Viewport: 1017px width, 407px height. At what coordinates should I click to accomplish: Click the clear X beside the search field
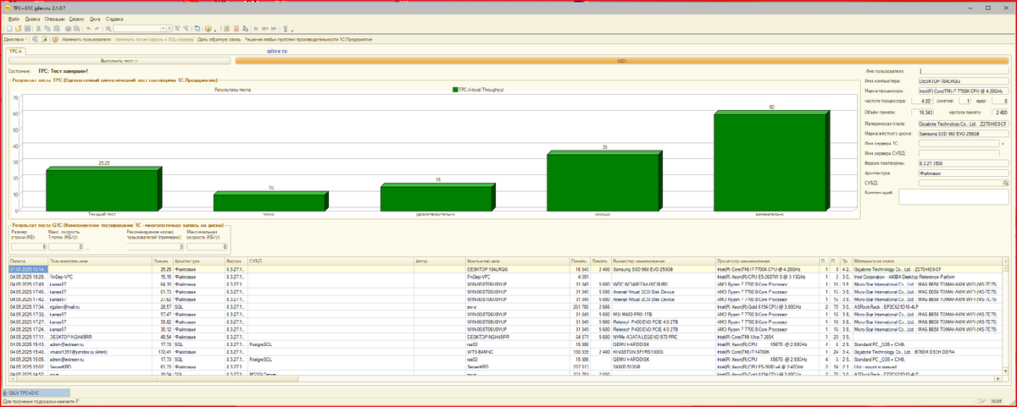[x=169, y=28]
